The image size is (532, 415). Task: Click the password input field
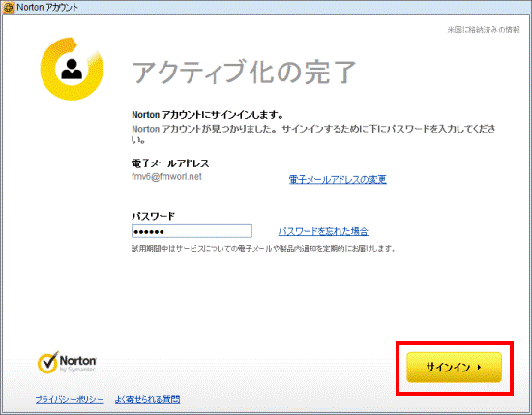click(192, 231)
